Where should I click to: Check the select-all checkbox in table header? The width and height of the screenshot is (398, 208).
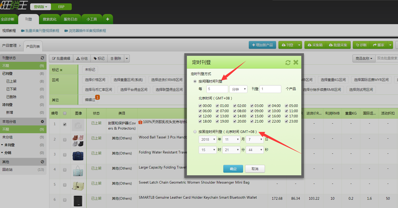pyautogui.click(x=65, y=113)
